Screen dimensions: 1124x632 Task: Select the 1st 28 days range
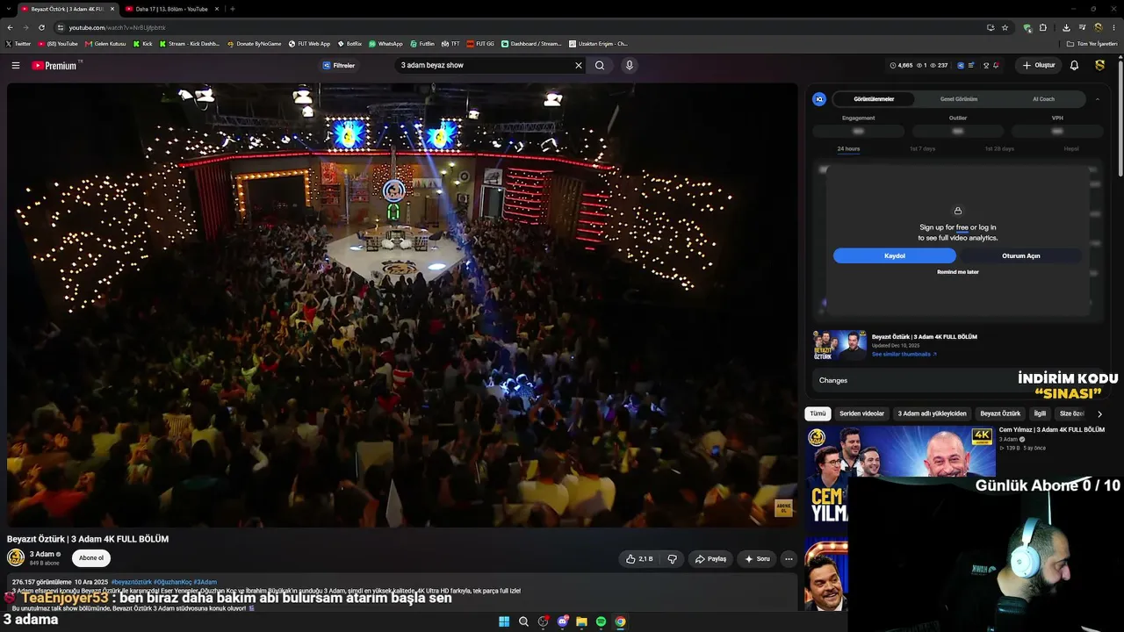pos(999,149)
